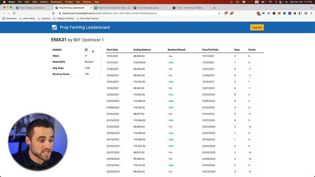Open the Window menu
Screen dimensions: 315x177
coord(87,2)
